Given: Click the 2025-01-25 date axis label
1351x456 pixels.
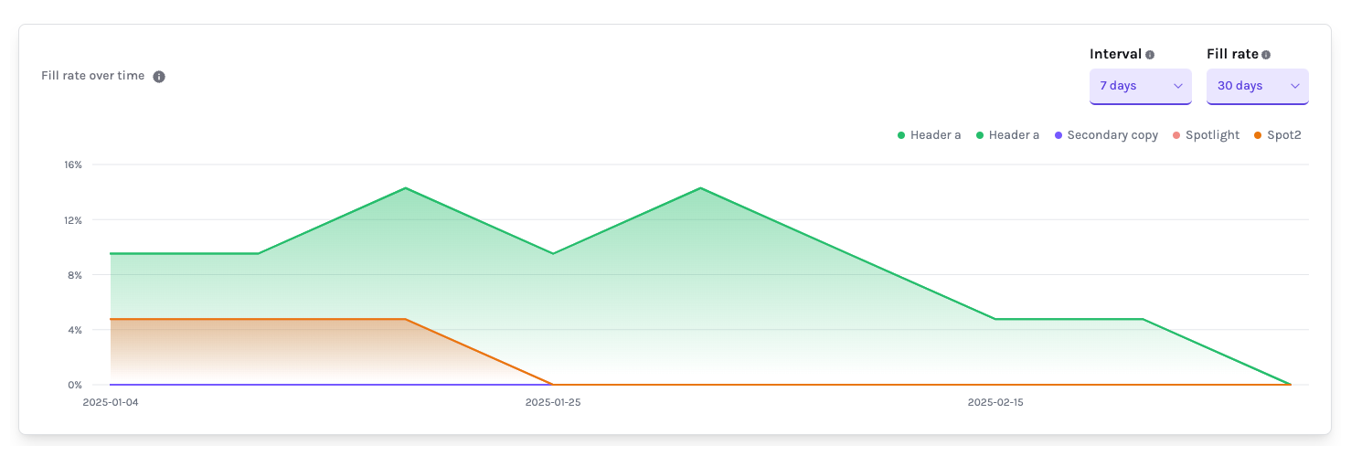Looking at the screenshot, I should click(x=553, y=402).
